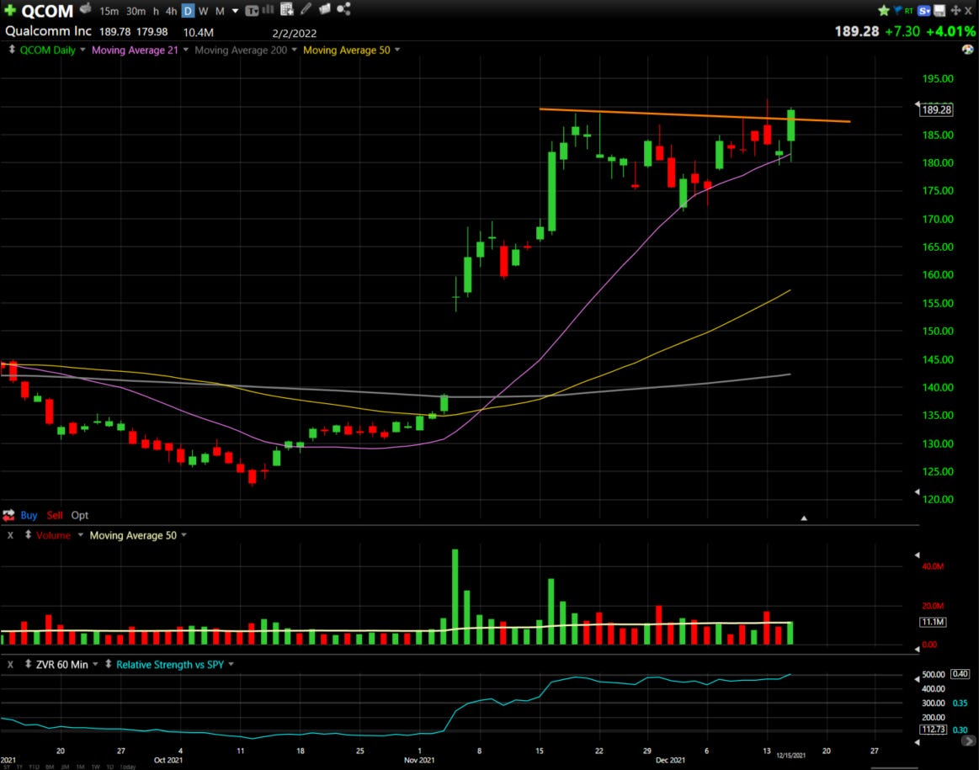Click the notes icon next to QCOM
The width and height of the screenshot is (979, 770).
point(86,8)
